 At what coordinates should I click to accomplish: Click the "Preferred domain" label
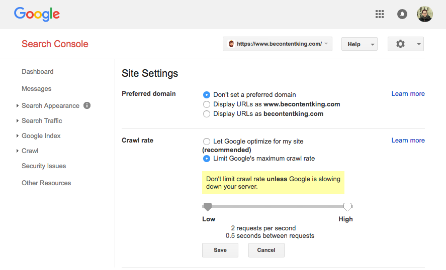pyautogui.click(x=149, y=94)
